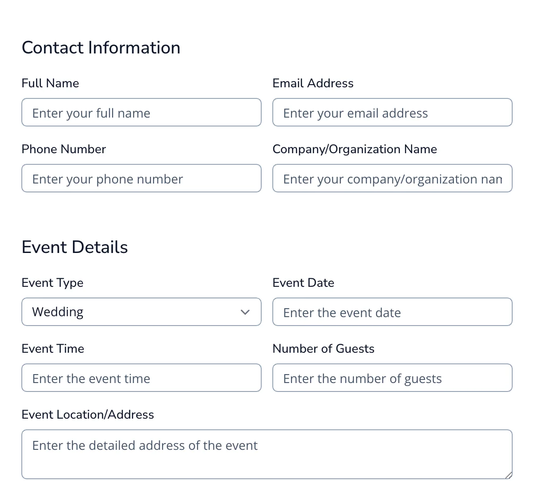Click the Company/Organization Name input
Screen dimensions: 534x481
[x=392, y=178]
